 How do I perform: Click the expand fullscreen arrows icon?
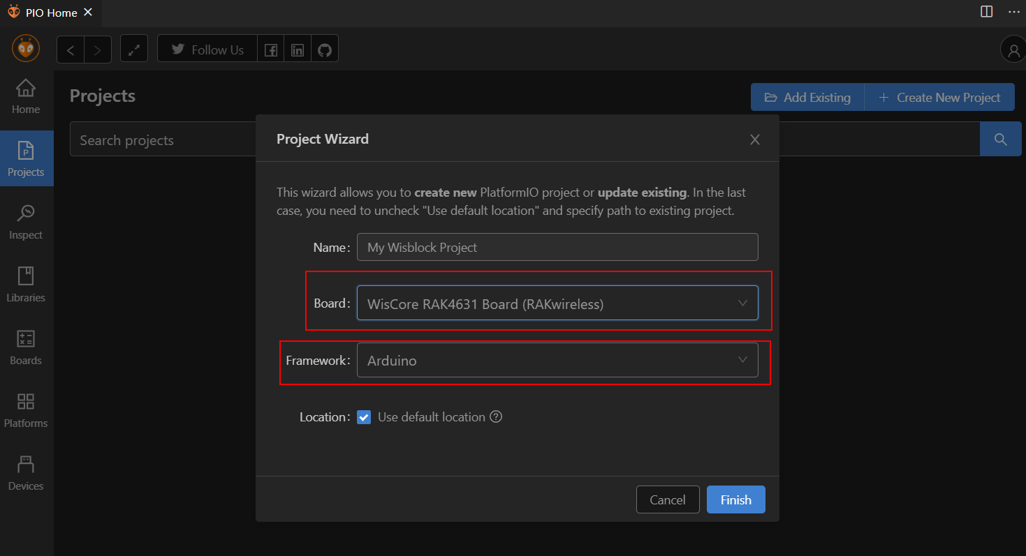pos(134,50)
